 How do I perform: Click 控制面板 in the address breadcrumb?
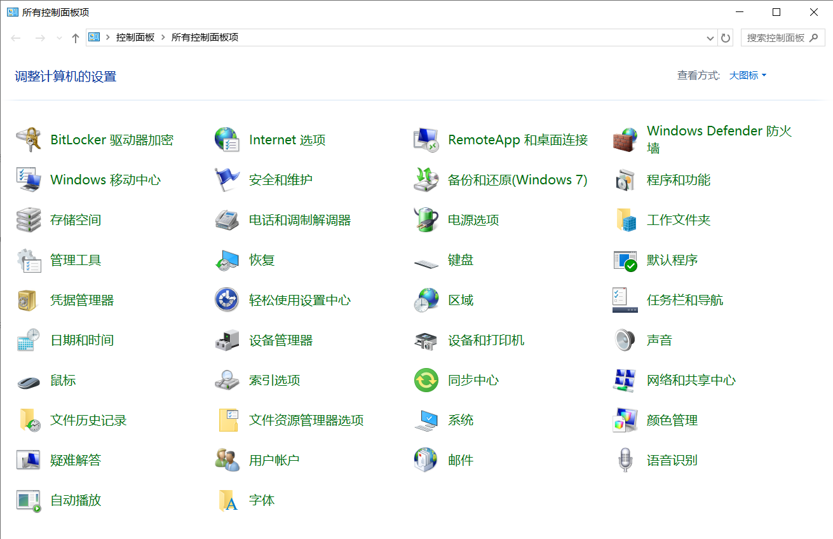(x=135, y=38)
